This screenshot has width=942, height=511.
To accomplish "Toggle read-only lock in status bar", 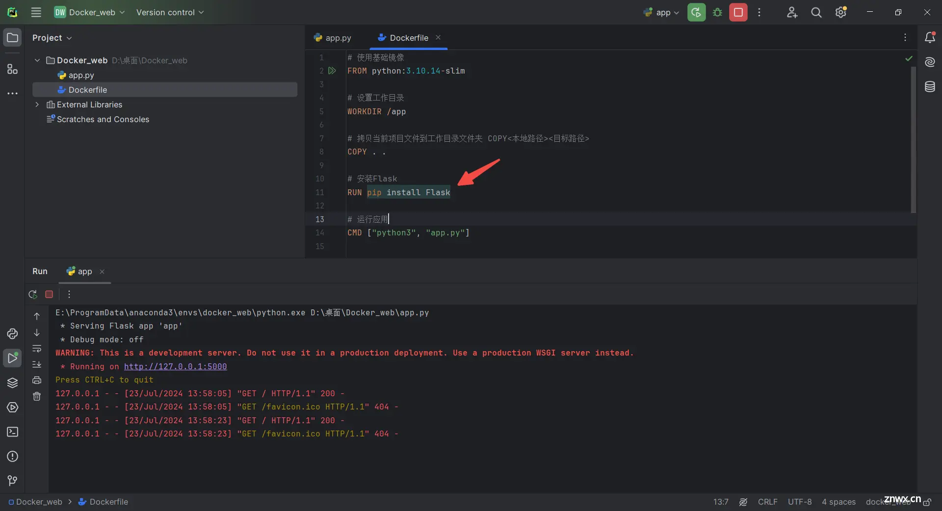I will click(927, 502).
